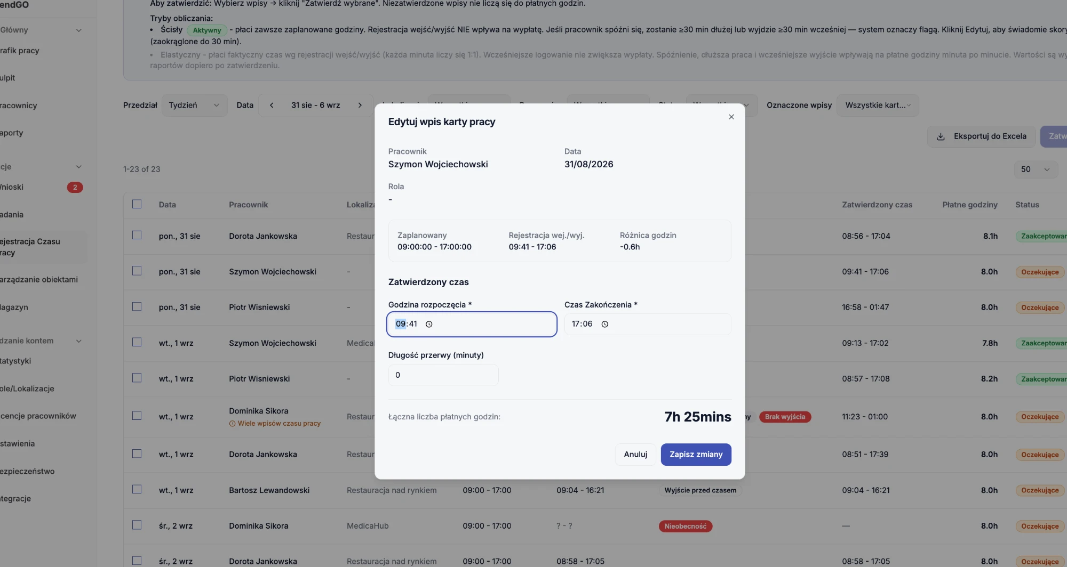Collapse the Główny sidebar section chevron
This screenshot has width=1067, height=567.
point(79,30)
